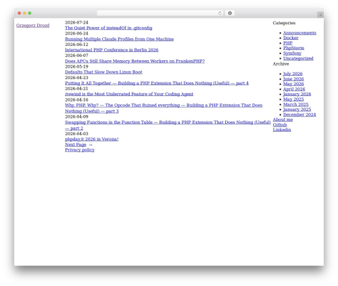The height and width of the screenshot is (286, 338).
Task: Click the 2026-06-12 date text
Action: coord(76,45)
